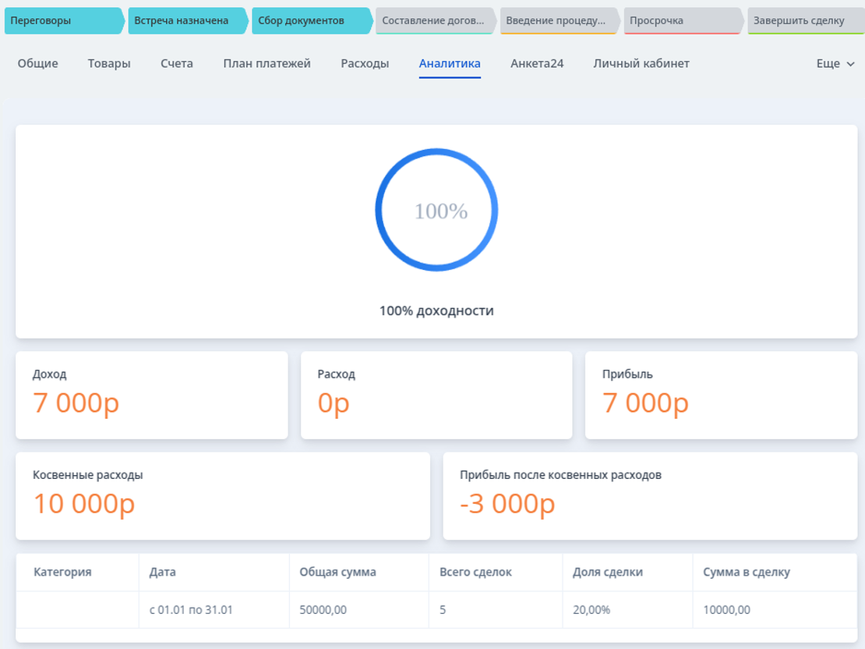865x649 pixels.
Task: Click the Сбор документов stage
Action: click(x=309, y=21)
